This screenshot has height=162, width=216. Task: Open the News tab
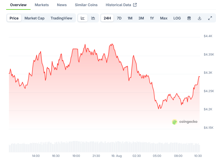62,5
